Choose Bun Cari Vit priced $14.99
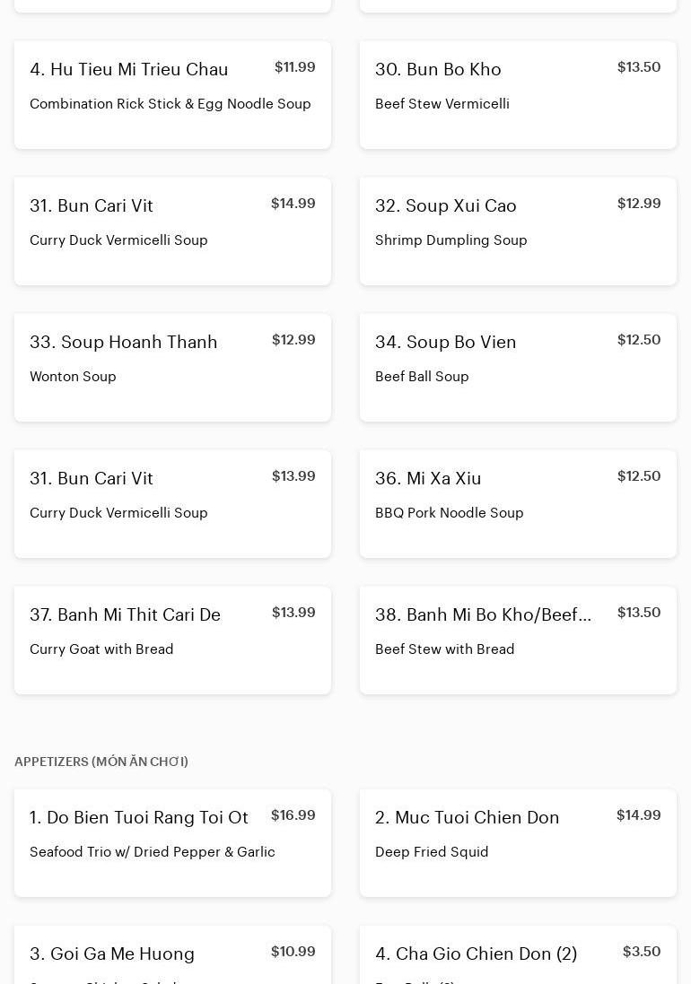This screenshot has height=984, width=691. (x=172, y=231)
